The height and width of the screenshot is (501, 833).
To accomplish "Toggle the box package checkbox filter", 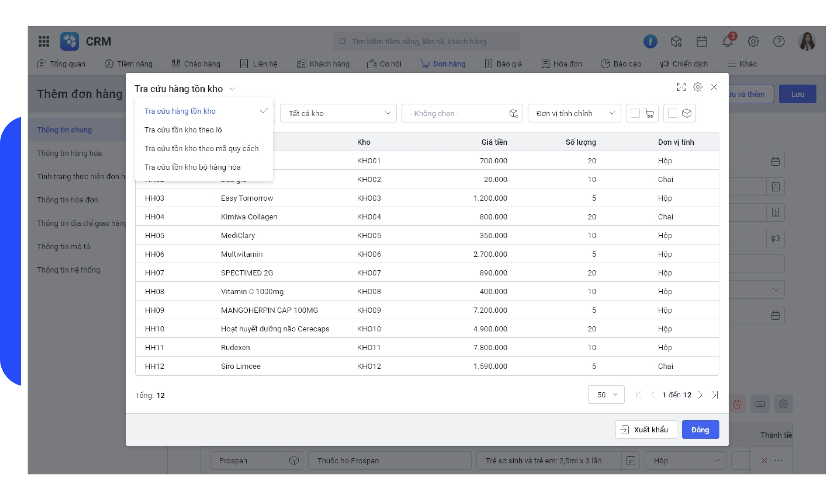I will click(672, 114).
